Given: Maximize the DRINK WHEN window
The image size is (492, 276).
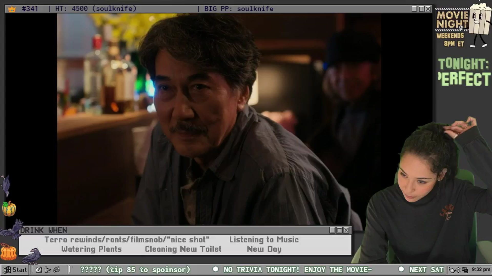Looking at the screenshot, I should pyautogui.click(x=339, y=230).
